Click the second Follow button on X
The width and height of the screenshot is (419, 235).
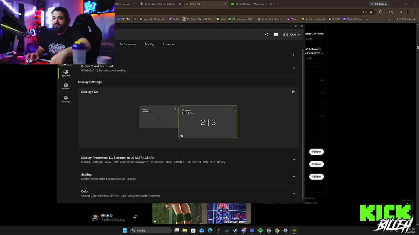[x=317, y=164]
